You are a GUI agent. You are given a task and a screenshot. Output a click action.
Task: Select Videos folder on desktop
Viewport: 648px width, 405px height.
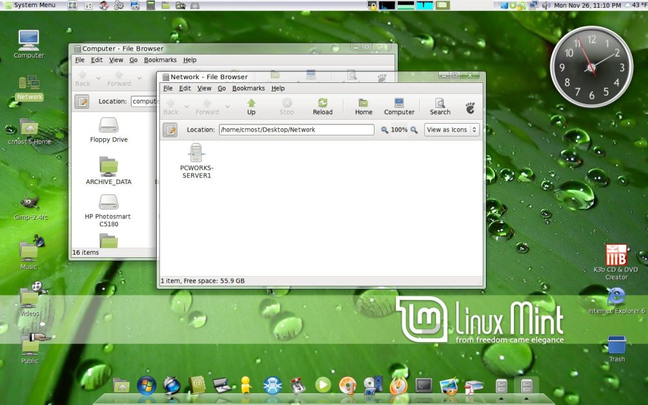[29, 299]
